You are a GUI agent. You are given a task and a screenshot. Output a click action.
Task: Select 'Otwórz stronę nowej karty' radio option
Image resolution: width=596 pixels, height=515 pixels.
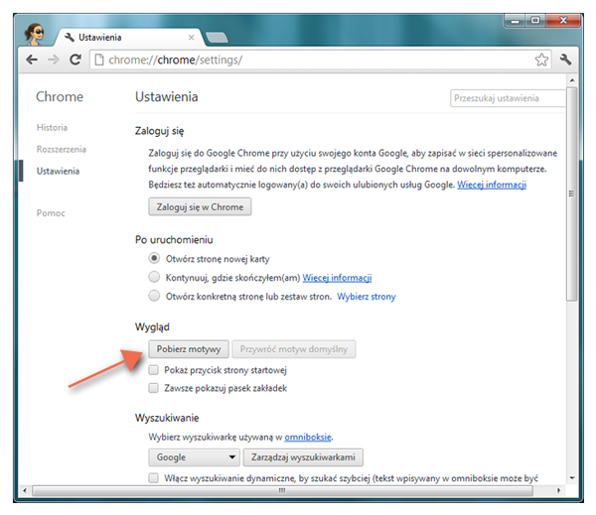tap(154, 258)
